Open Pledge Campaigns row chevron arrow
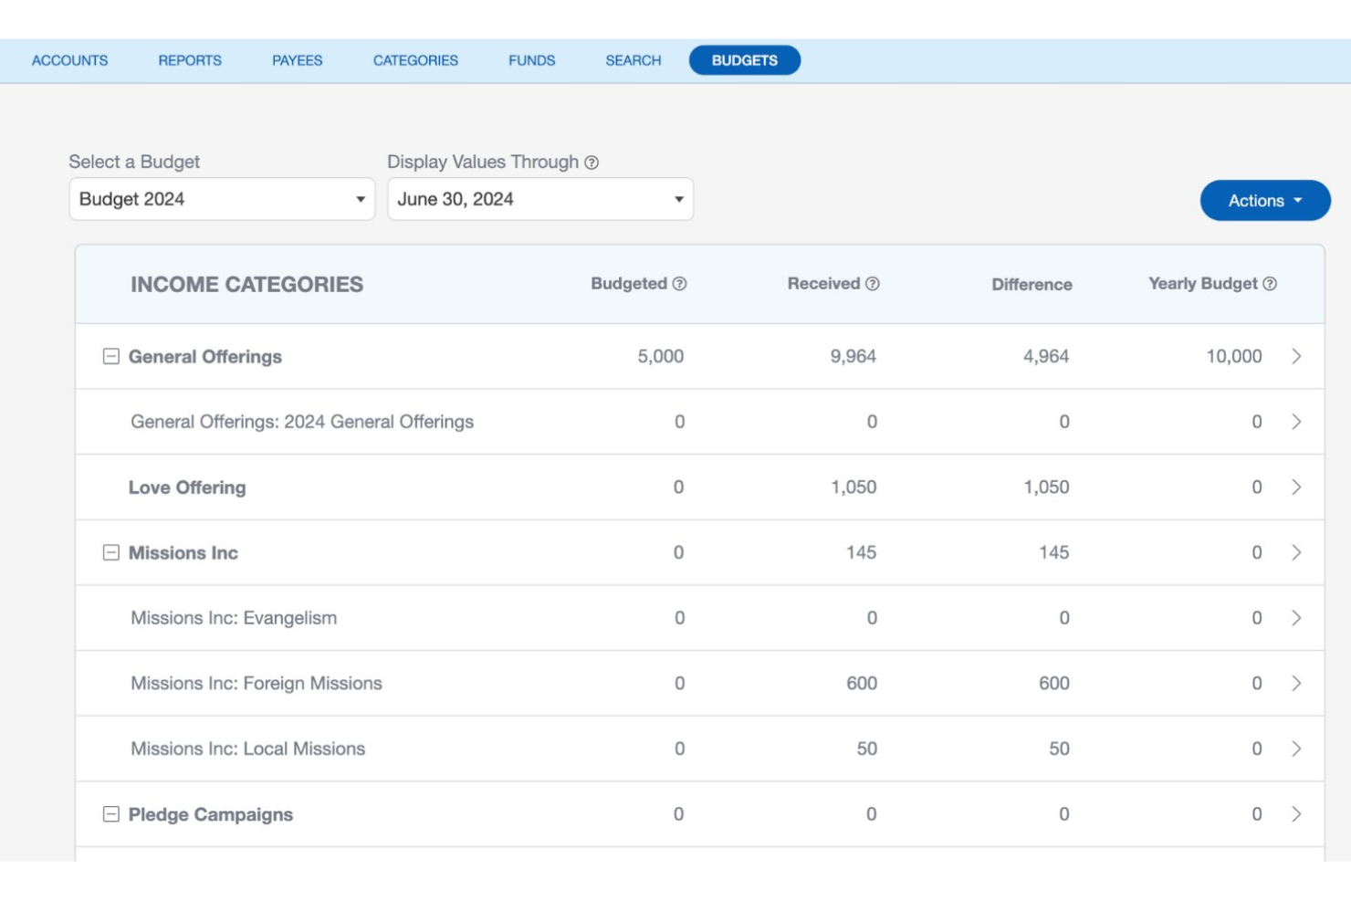This screenshot has height=901, width=1351. point(1296,814)
